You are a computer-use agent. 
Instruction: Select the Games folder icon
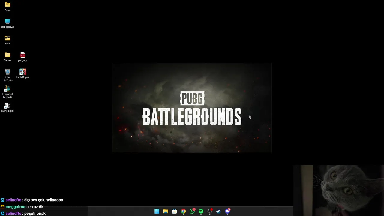[x=7, y=57]
